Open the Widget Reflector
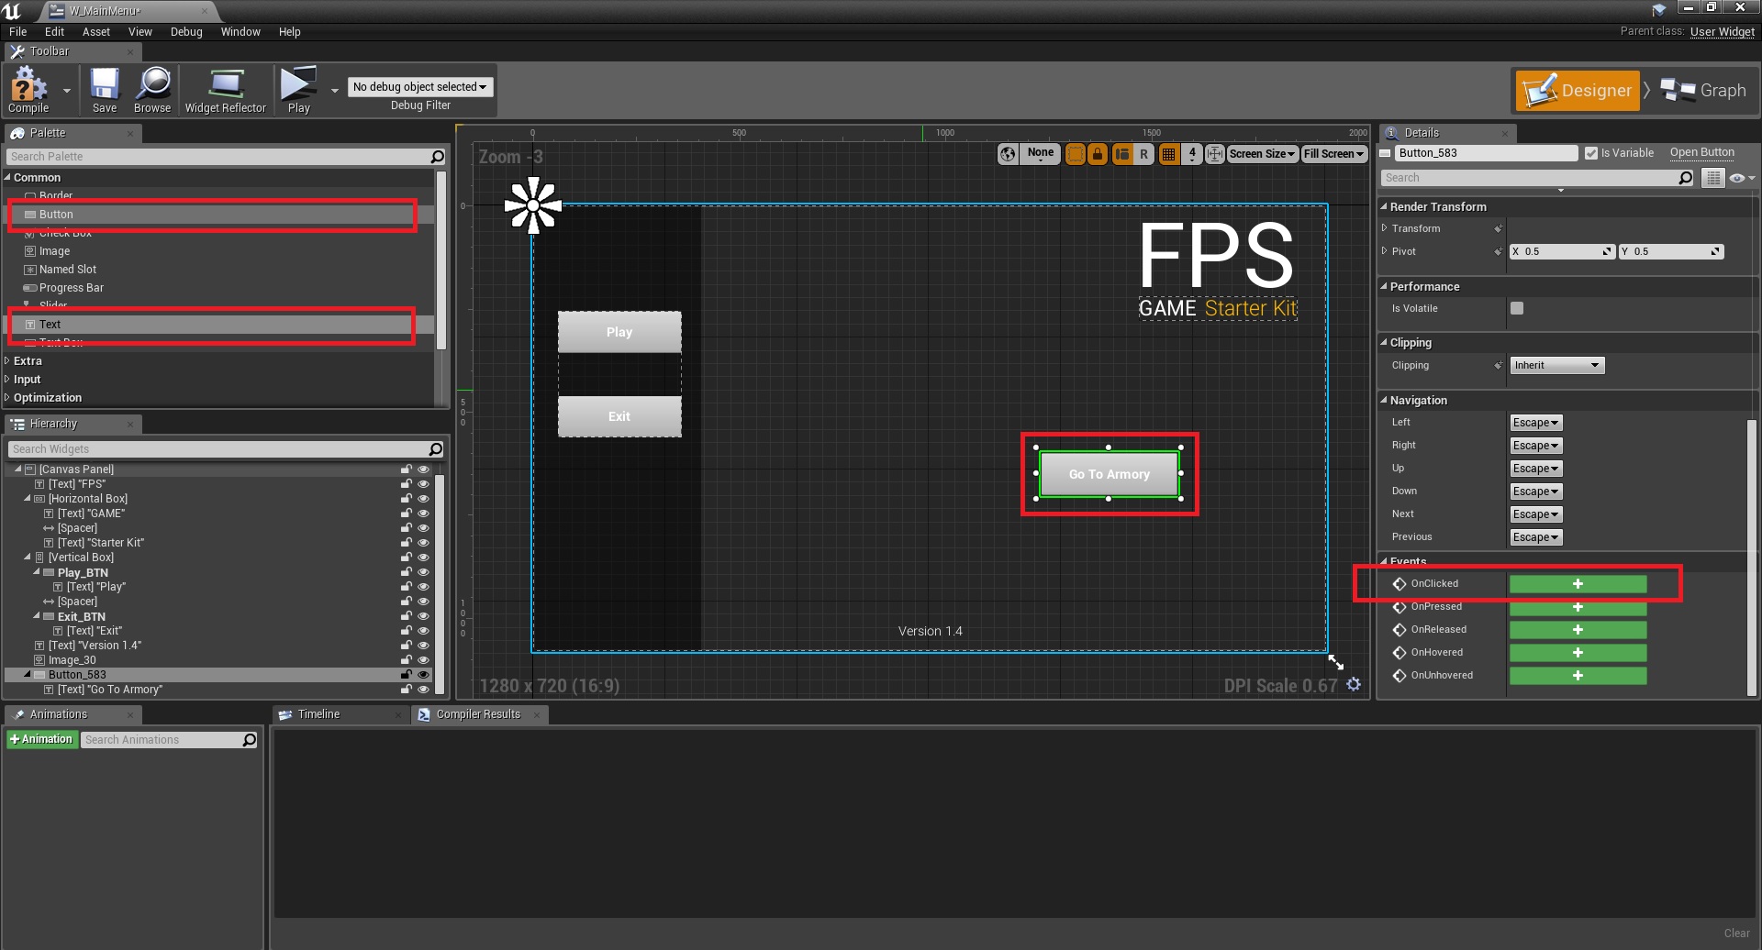The width and height of the screenshot is (1762, 950). pos(225,91)
